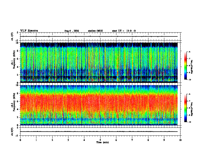This screenshot has width=203, height=157.
Task: Click the ch.2 color scale bar
Action: click(x=185, y=108)
